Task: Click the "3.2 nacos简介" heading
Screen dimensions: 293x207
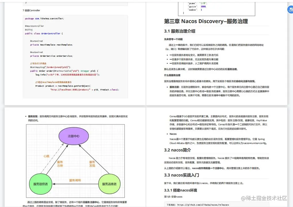Action: (177, 150)
